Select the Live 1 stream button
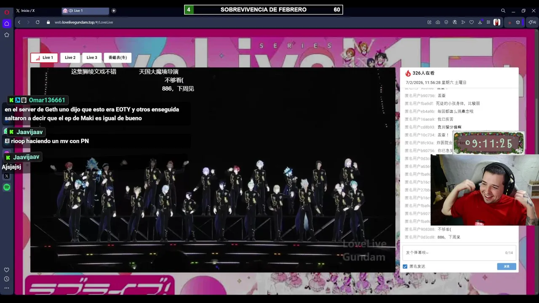The width and height of the screenshot is (539, 303). 44,58
